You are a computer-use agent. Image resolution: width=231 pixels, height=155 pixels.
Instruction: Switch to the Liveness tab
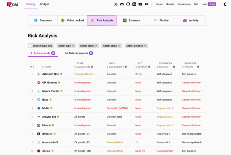pos(132,20)
